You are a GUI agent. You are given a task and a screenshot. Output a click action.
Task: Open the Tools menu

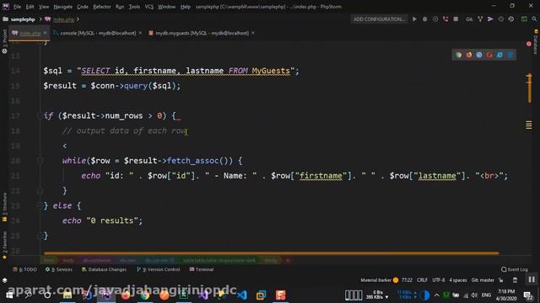point(134,7)
